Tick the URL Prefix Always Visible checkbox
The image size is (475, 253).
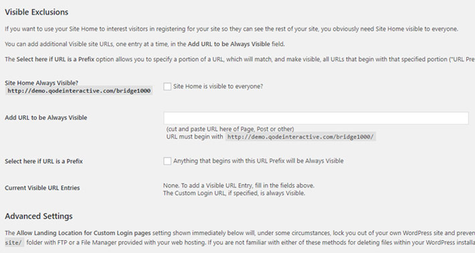click(x=167, y=161)
